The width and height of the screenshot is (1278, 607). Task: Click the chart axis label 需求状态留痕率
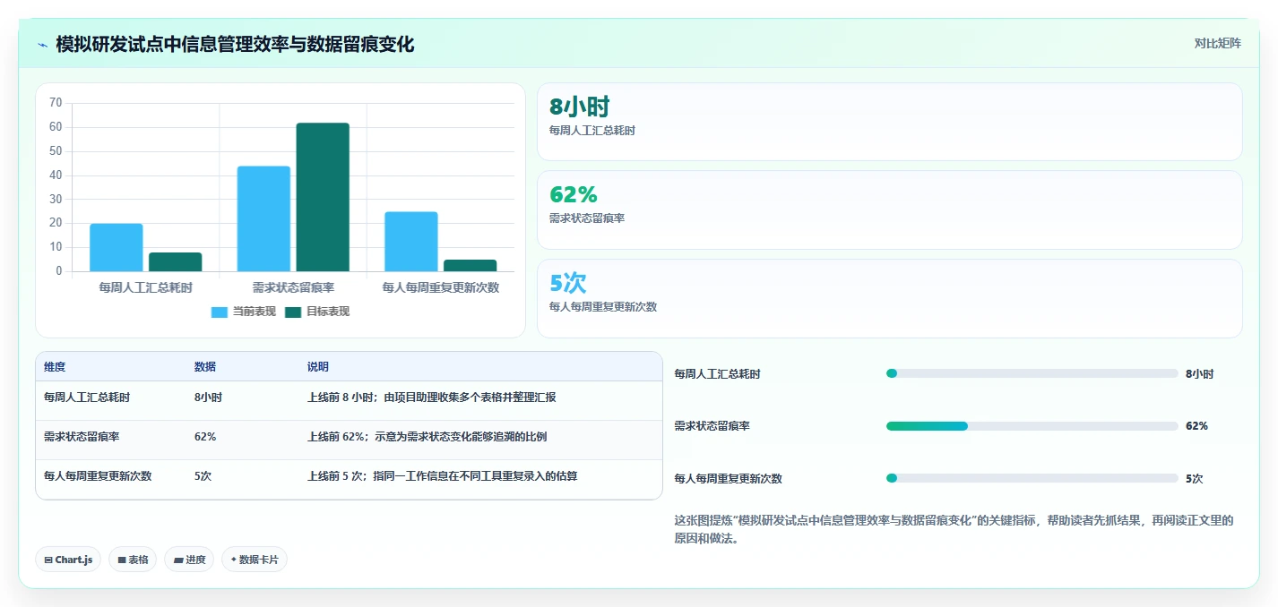[293, 287]
